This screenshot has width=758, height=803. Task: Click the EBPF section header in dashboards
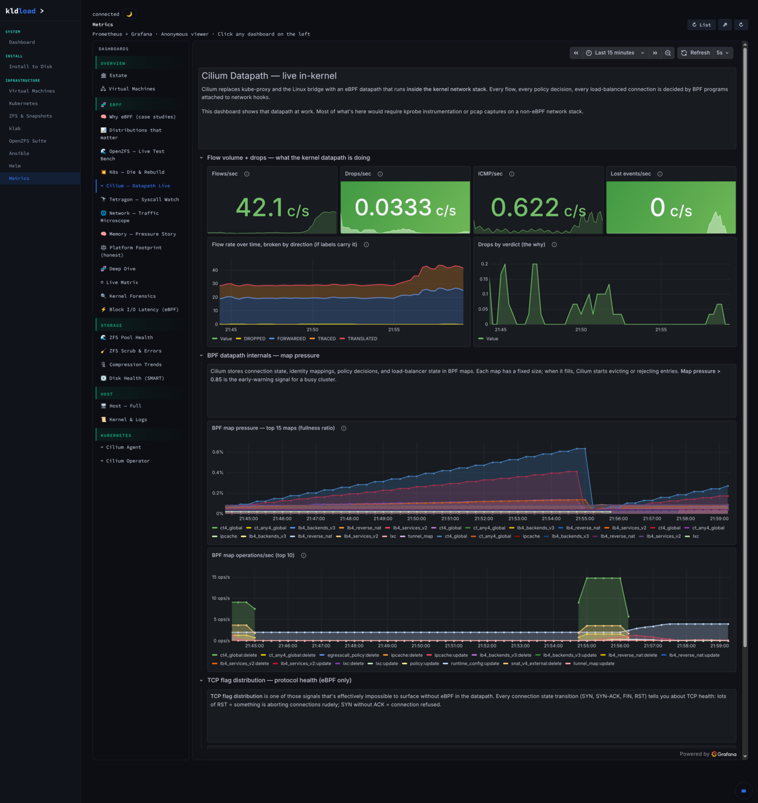(140, 105)
